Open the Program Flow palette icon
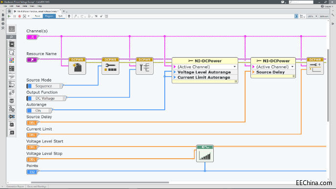 [12, 44]
